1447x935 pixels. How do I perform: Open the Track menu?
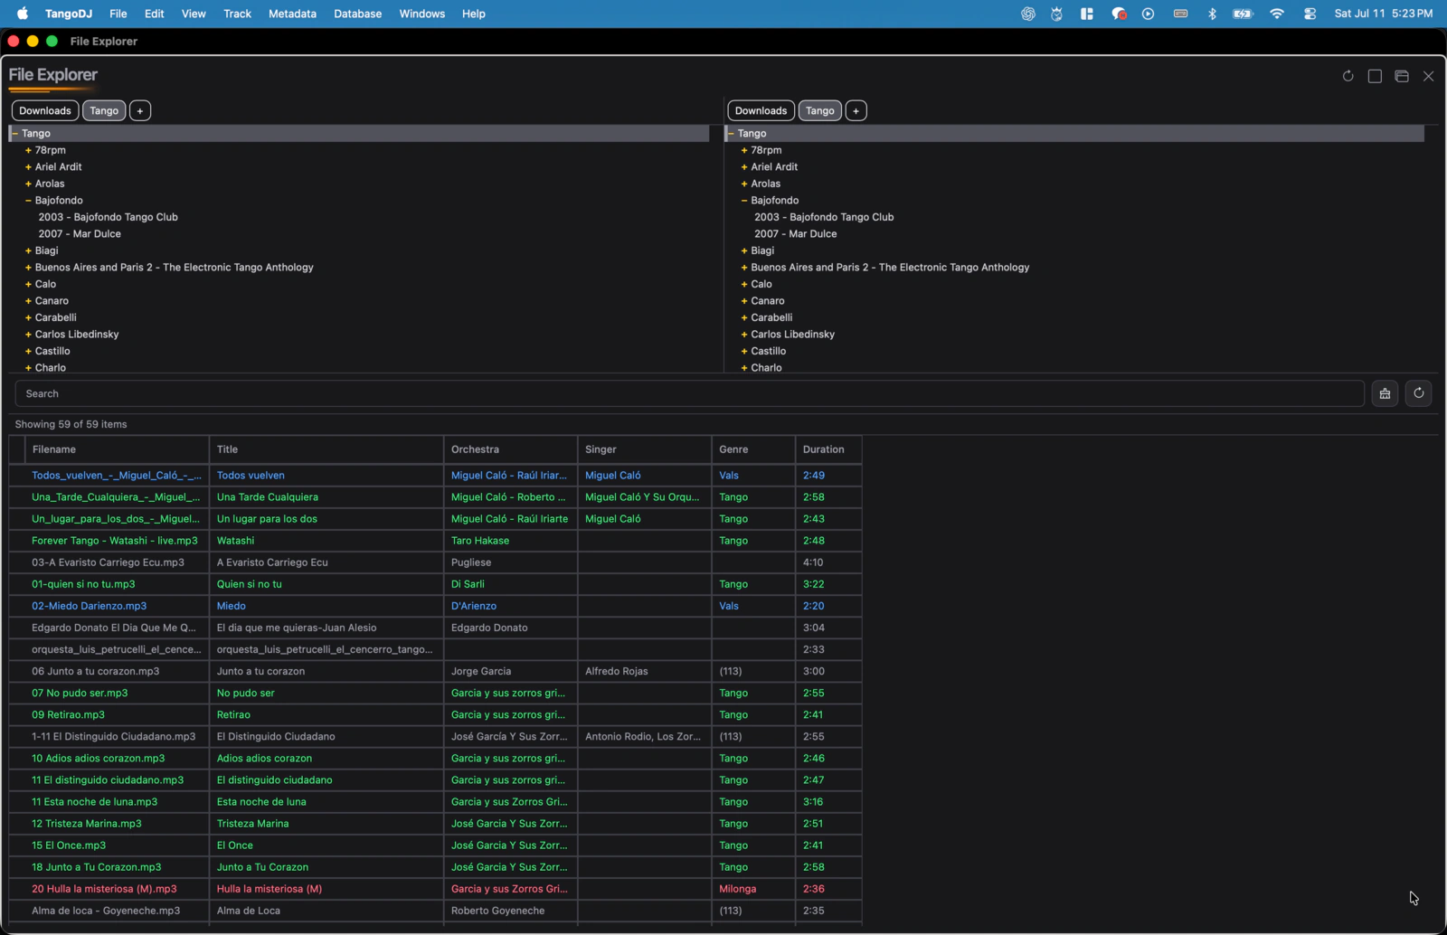tap(237, 14)
